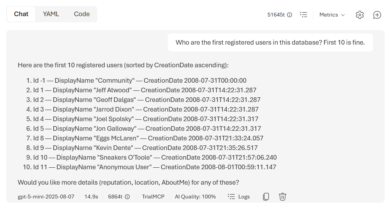Click the Metrics chevron arrow

point(343,15)
